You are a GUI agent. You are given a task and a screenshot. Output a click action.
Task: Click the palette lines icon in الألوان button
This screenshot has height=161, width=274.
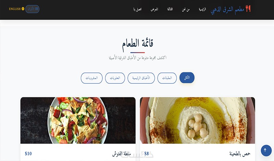(37, 9)
